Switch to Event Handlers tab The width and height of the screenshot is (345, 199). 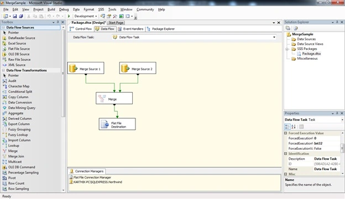point(130,29)
